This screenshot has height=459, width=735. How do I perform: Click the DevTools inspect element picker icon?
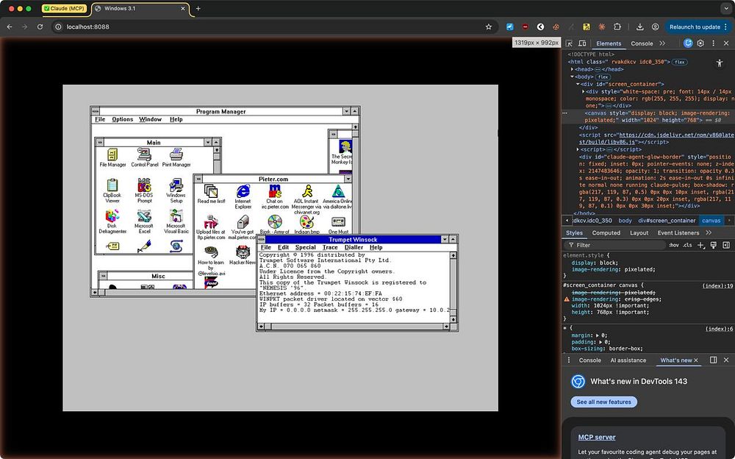coord(570,43)
